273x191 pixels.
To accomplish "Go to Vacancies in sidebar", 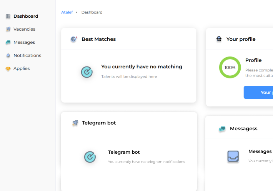I will point(24,29).
